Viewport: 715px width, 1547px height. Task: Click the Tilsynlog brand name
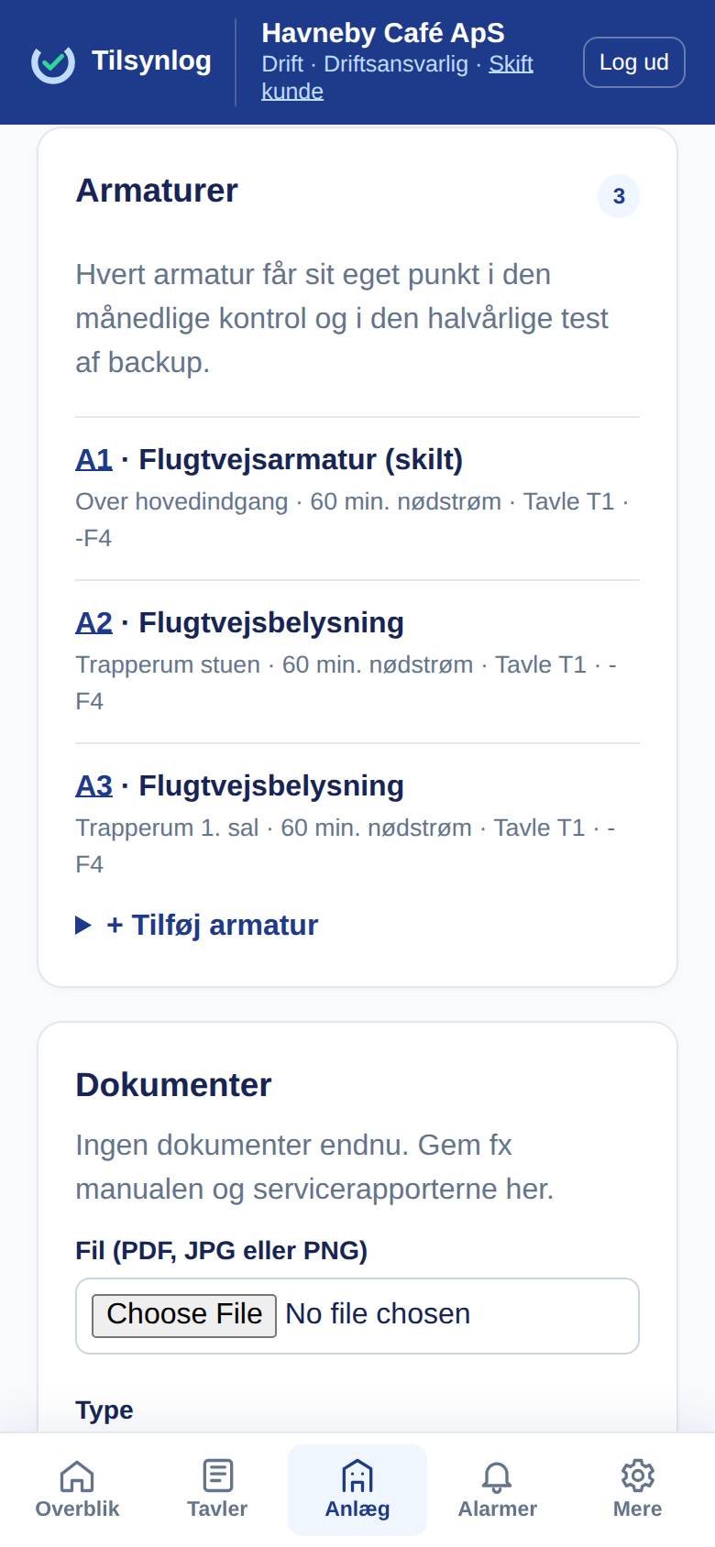coord(151,61)
